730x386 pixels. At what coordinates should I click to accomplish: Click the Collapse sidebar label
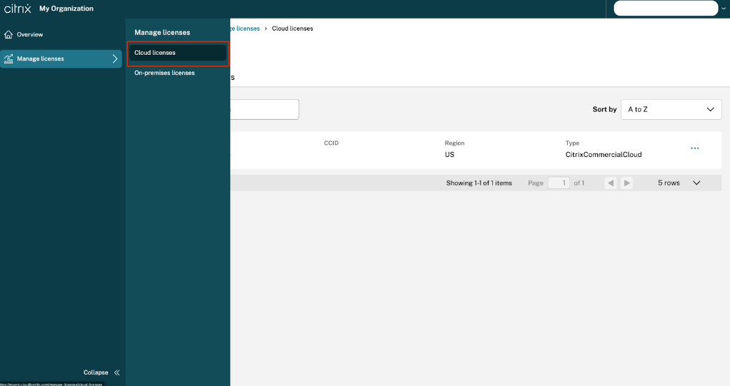tap(96, 372)
